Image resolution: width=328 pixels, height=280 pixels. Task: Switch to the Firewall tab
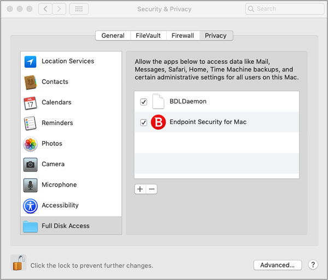[x=183, y=36]
